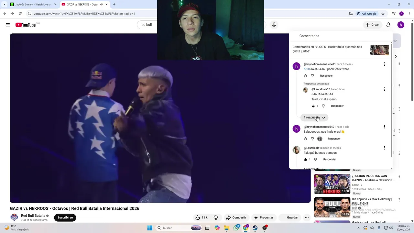The image size is (414, 233).
Task: Dislike the JJAJAJAJAJAJ reply
Action: [323, 106]
